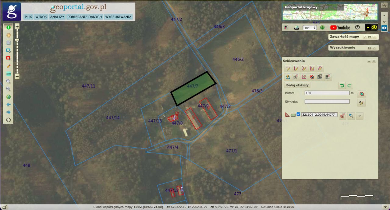
Task: Collapse the Szkicowanie panel
Action: 369,61
